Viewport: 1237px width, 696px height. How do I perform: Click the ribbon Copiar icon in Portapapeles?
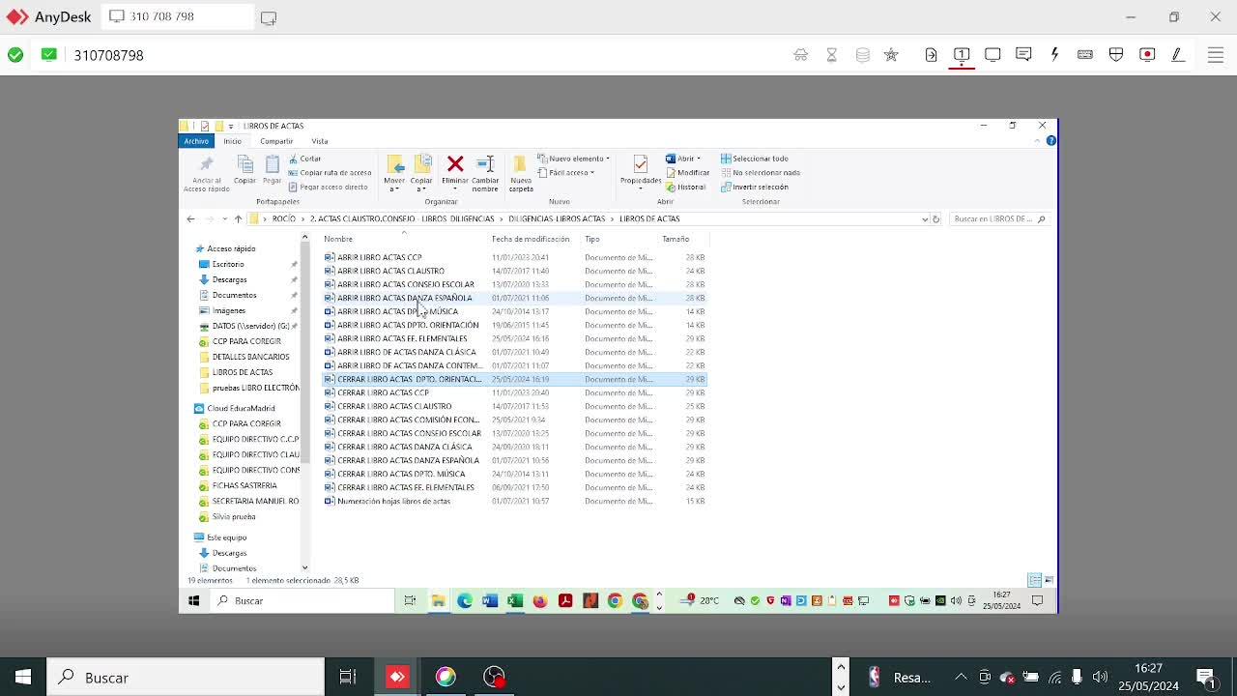[x=245, y=164]
